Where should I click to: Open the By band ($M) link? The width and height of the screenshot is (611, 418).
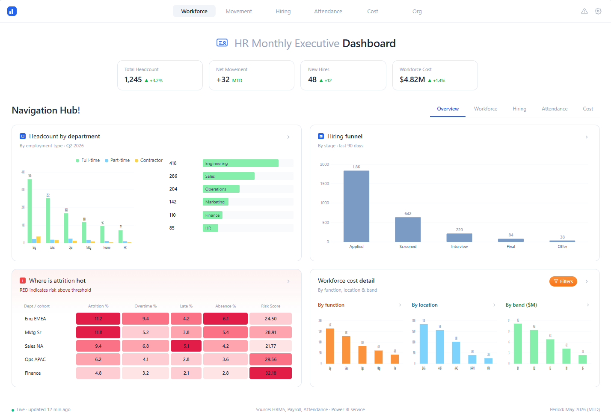pos(521,305)
